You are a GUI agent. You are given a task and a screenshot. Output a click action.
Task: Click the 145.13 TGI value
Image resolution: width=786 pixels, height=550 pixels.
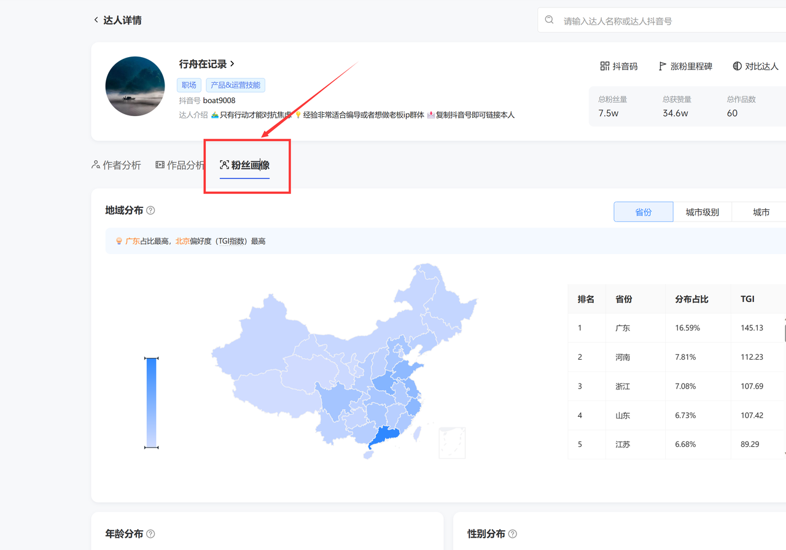752,328
